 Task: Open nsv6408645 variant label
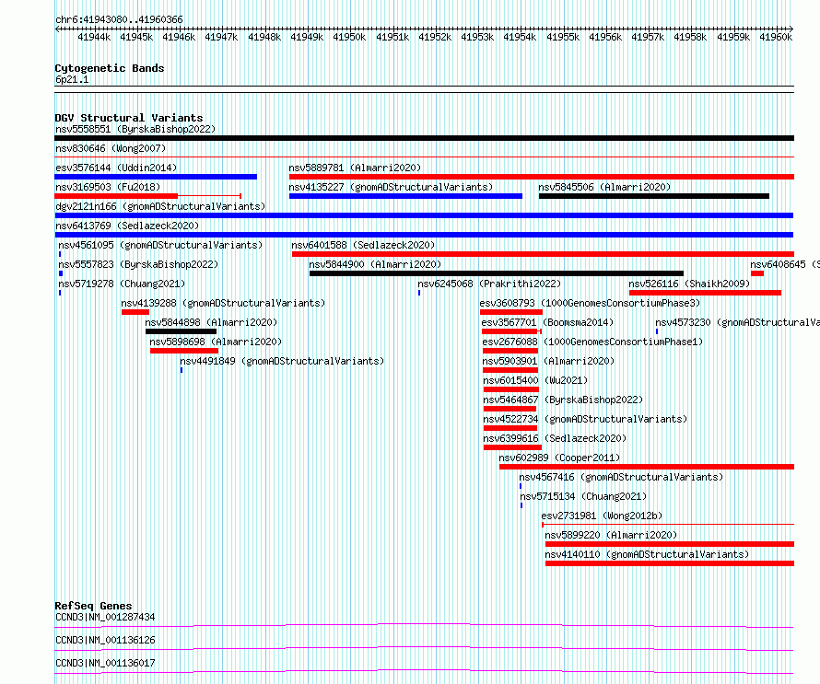click(x=784, y=264)
